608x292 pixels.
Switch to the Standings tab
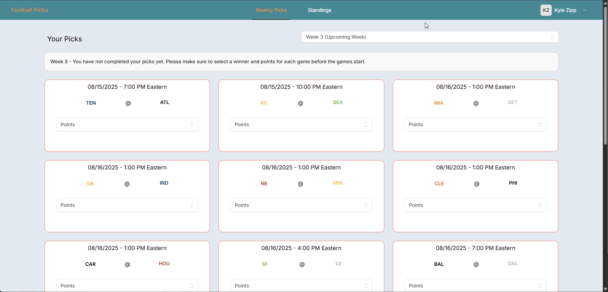click(x=319, y=10)
